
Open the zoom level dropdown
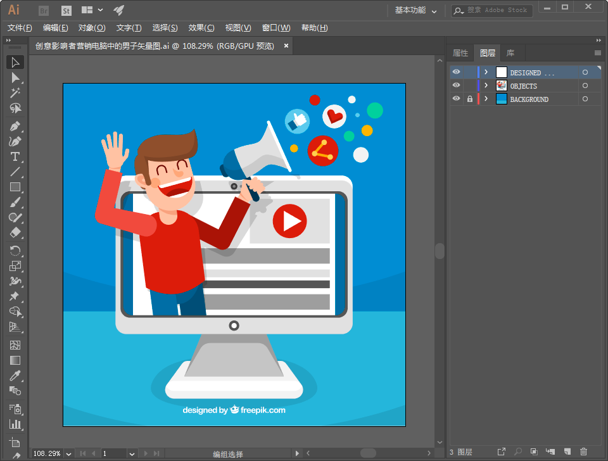pos(69,453)
